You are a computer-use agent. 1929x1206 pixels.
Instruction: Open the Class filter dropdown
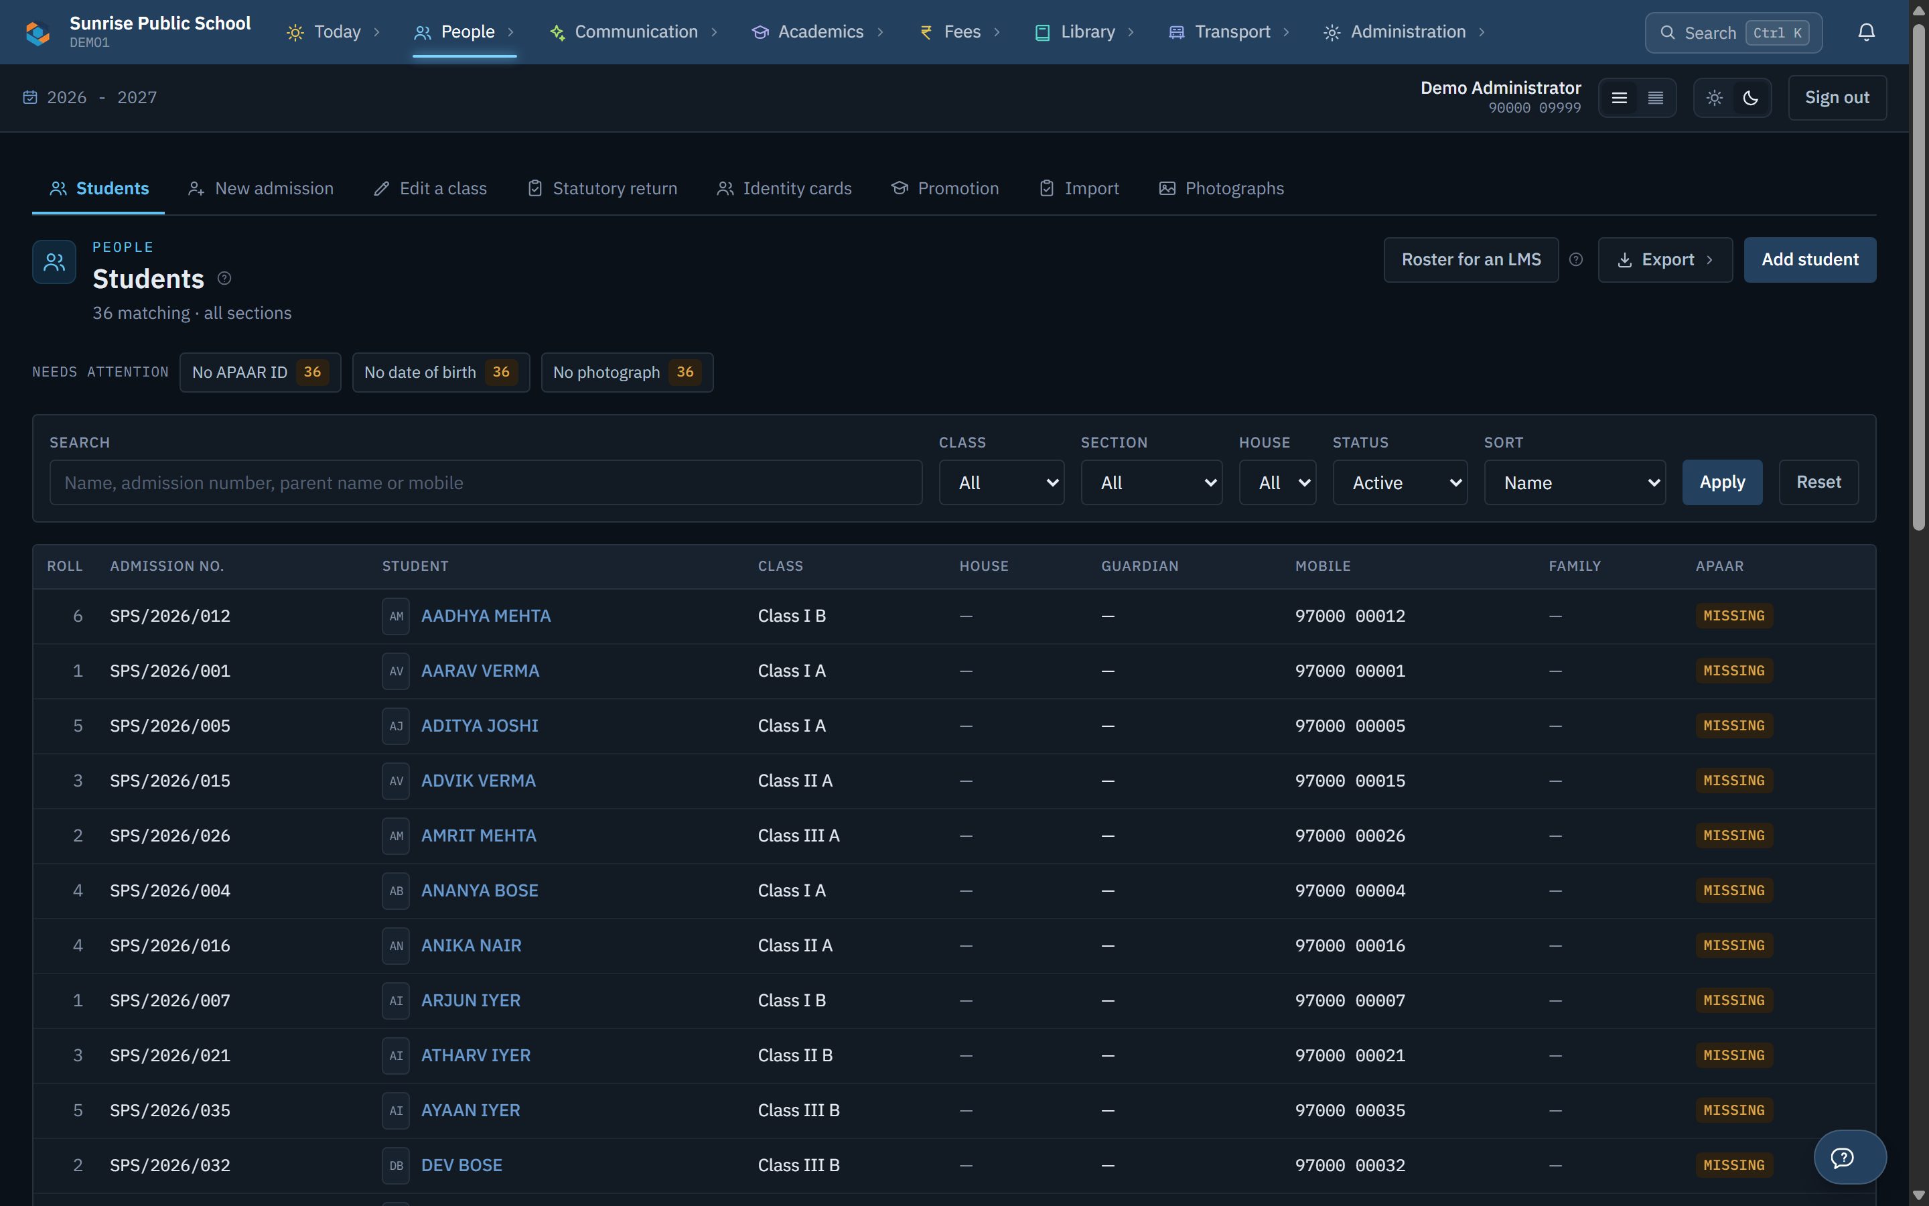(1001, 482)
